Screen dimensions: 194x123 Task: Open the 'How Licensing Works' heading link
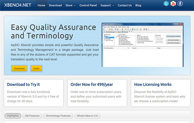[x=153, y=84]
